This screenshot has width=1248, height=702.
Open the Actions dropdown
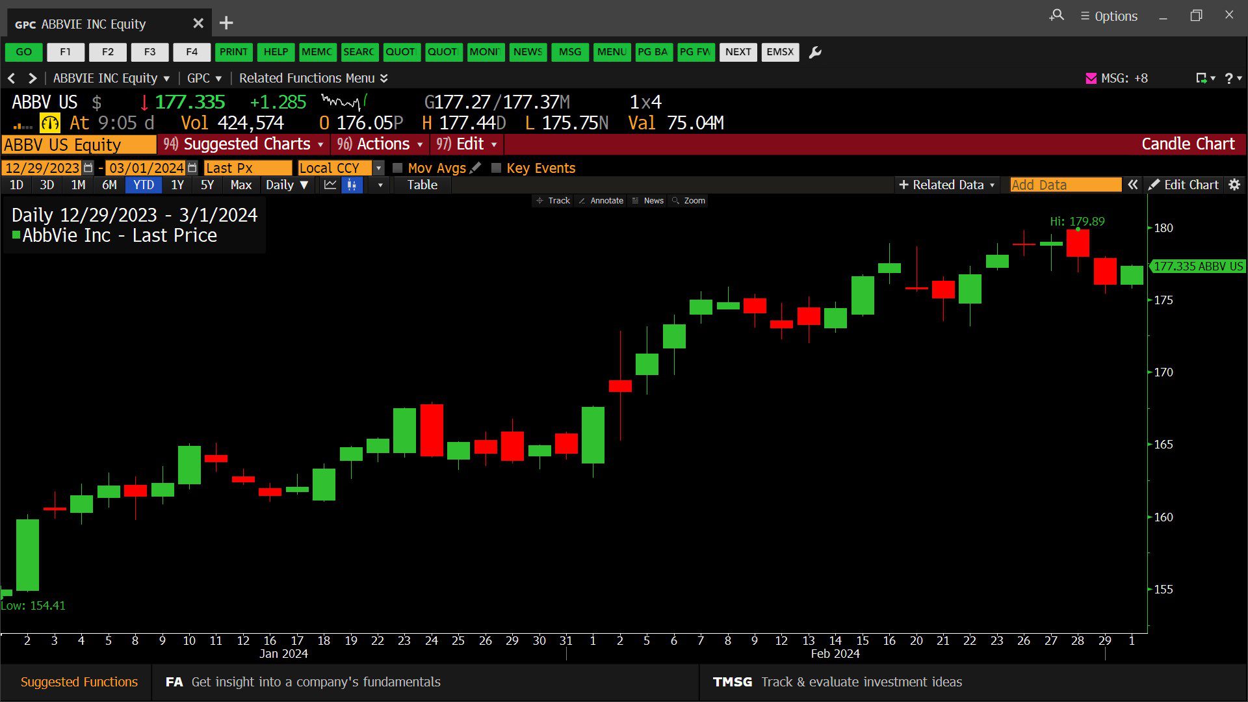[x=381, y=144]
